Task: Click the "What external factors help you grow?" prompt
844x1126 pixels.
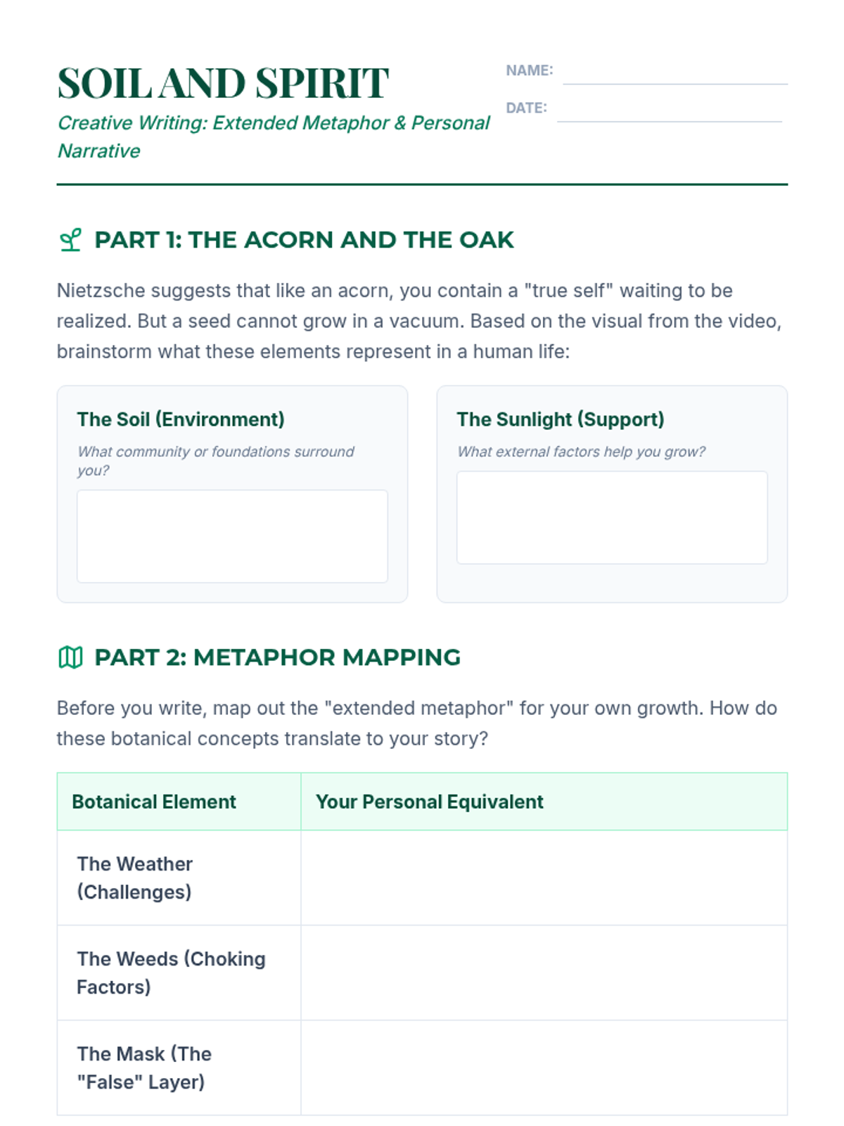Action: pyautogui.click(x=581, y=452)
